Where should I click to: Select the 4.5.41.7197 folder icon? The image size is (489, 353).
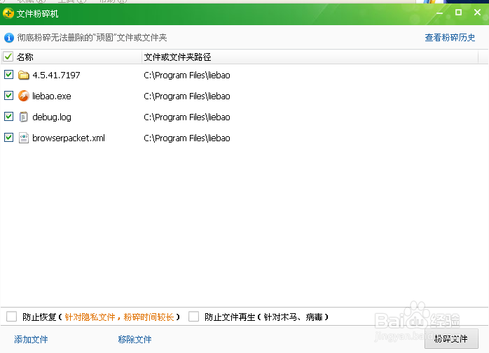coord(23,75)
